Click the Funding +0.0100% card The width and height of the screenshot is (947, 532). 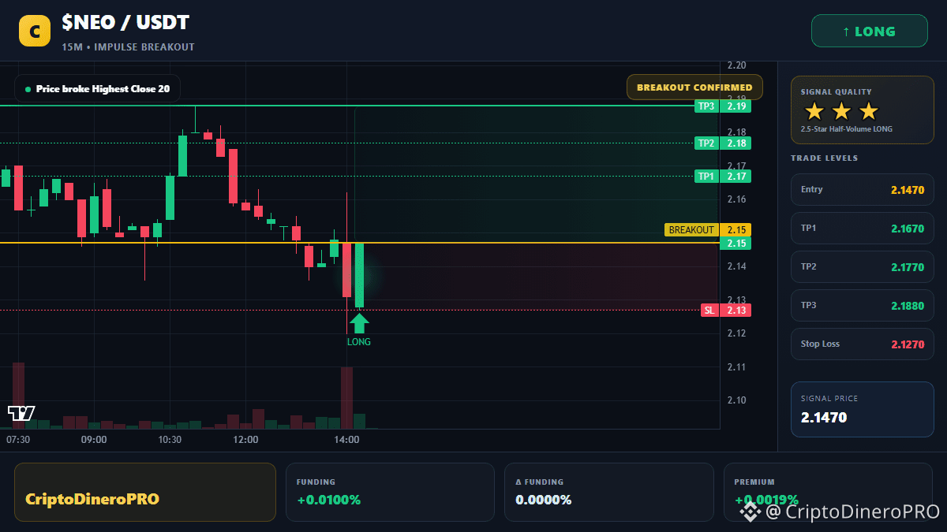click(x=390, y=492)
